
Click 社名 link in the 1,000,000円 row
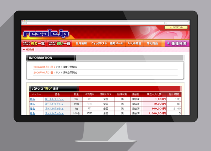coord(32,113)
